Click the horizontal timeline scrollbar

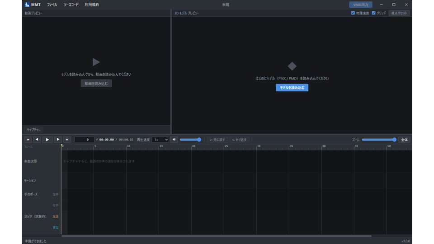(217, 236)
